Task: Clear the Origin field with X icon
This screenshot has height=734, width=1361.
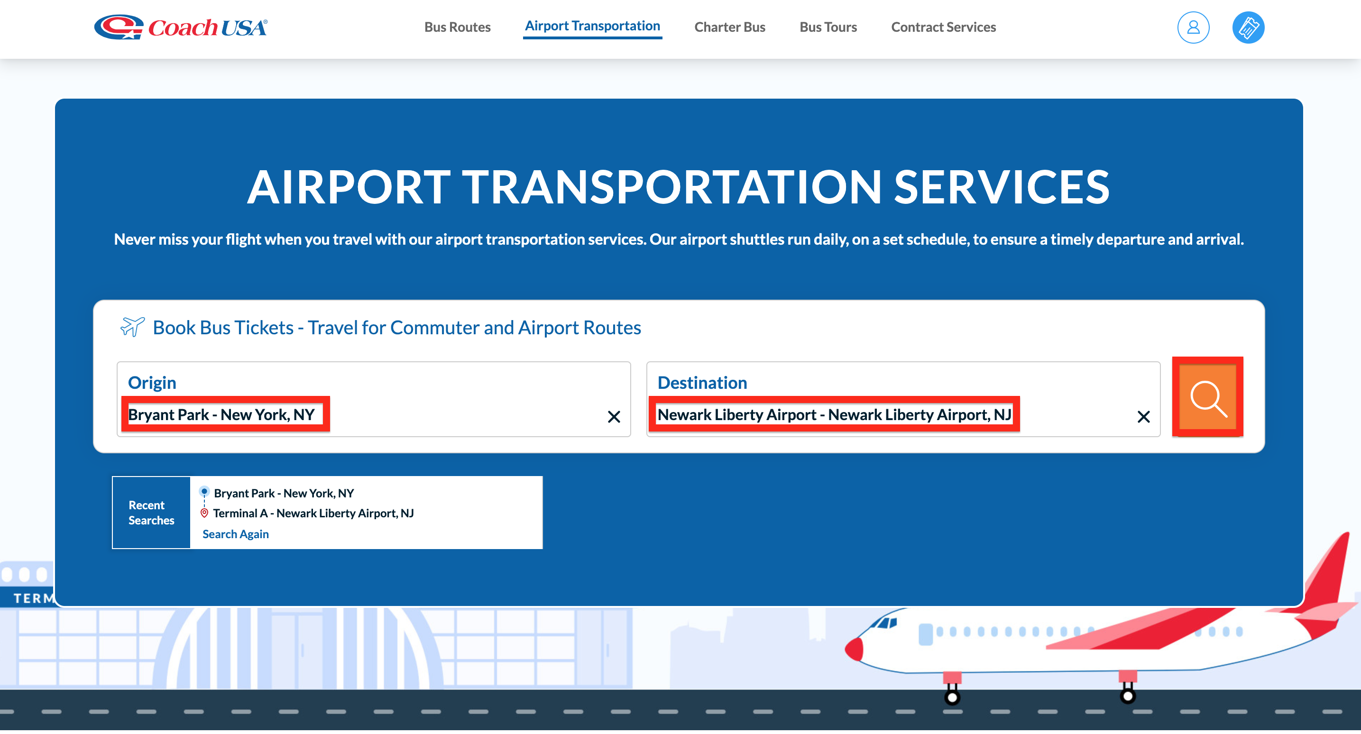Action: (614, 417)
